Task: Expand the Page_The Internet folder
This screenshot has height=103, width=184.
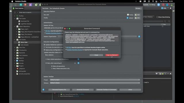Action: [17, 34]
